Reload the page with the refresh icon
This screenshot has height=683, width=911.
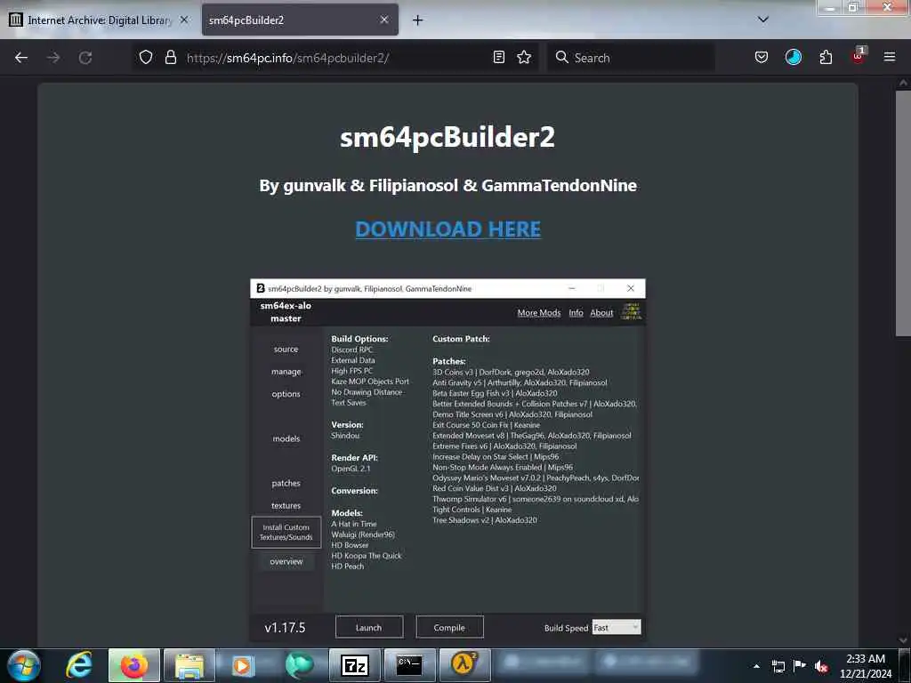pos(85,58)
